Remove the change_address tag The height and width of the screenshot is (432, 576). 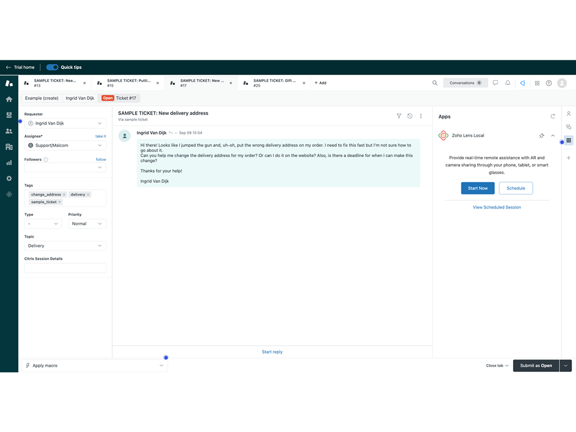coord(64,195)
